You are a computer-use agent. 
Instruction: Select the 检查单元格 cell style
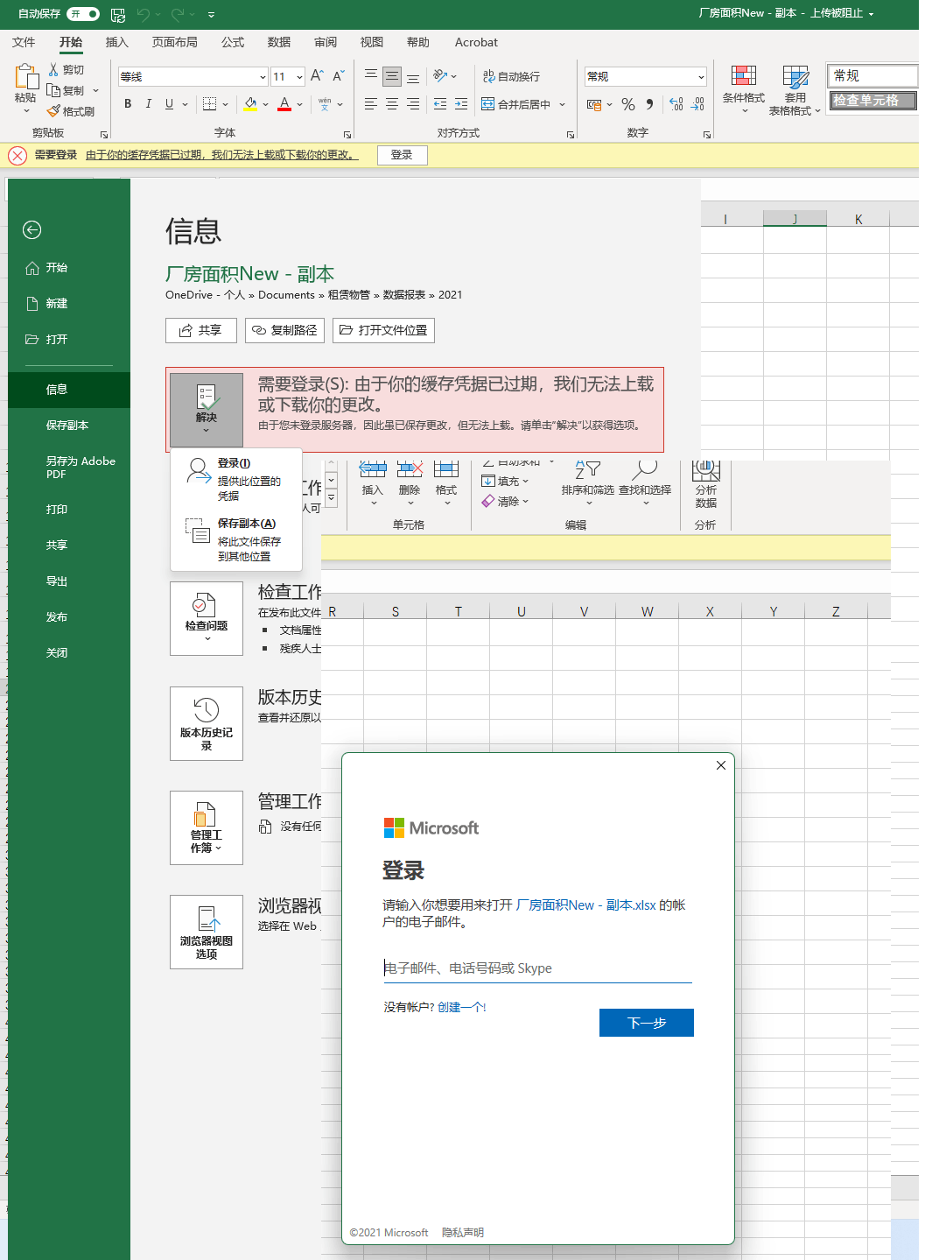click(x=872, y=101)
